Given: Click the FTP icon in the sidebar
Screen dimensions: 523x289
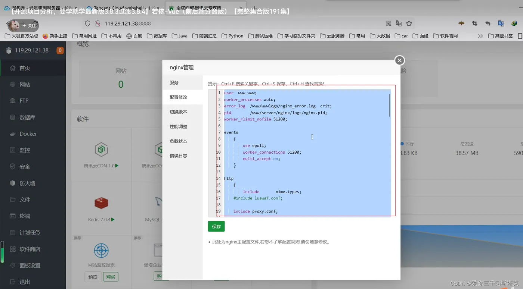Looking at the screenshot, I should pyautogui.click(x=13, y=101).
